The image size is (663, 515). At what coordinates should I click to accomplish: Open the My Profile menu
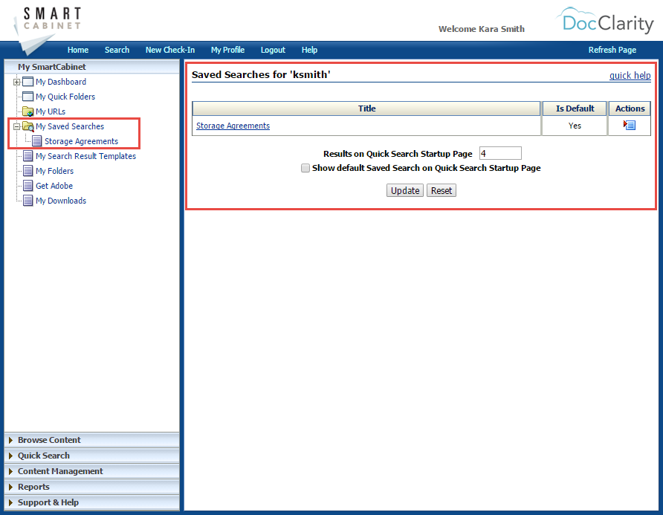pyautogui.click(x=227, y=50)
